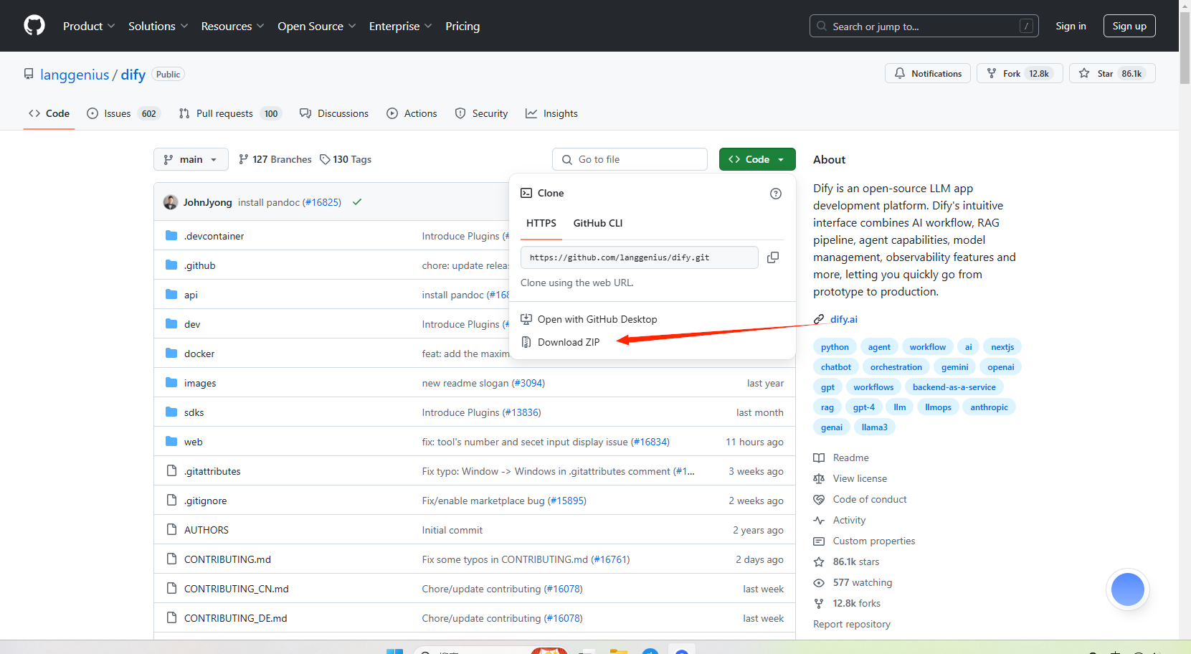Focus the Search or jump to field
This screenshot has height=654, width=1191.
(x=924, y=26)
